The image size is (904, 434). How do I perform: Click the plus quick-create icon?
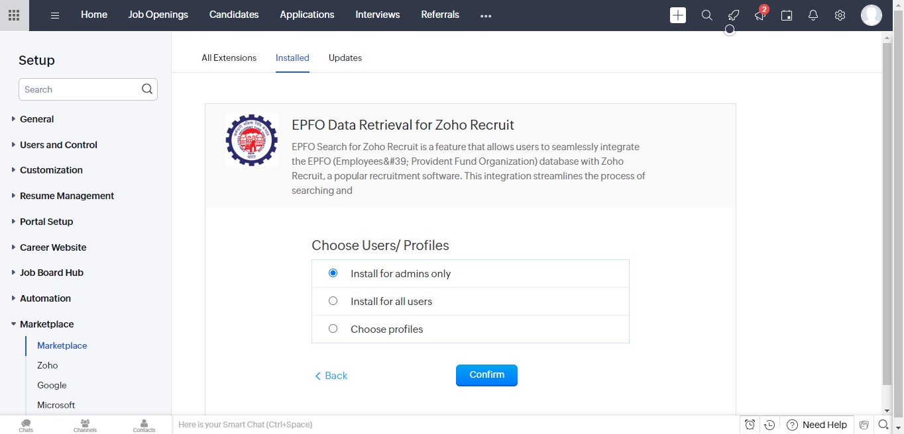click(678, 15)
